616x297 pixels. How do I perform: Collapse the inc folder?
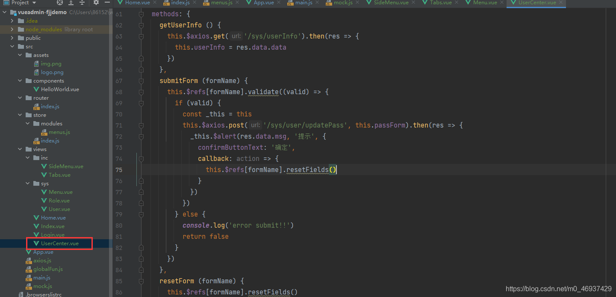(28, 158)
